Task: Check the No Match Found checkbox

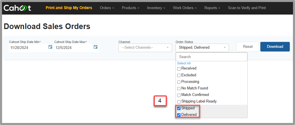Action: [179, 89]
